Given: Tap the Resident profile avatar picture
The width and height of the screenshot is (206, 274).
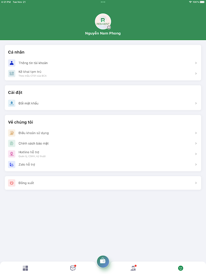Looking at the screenshot, I should pos(103,21).
